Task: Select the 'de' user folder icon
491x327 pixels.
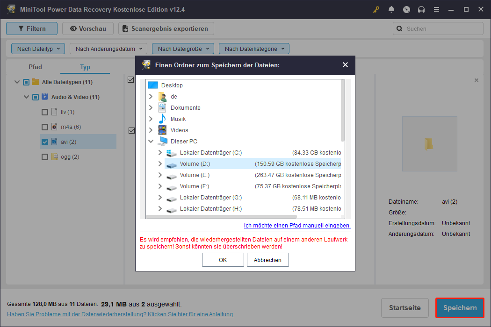Action: coord(162,96)
